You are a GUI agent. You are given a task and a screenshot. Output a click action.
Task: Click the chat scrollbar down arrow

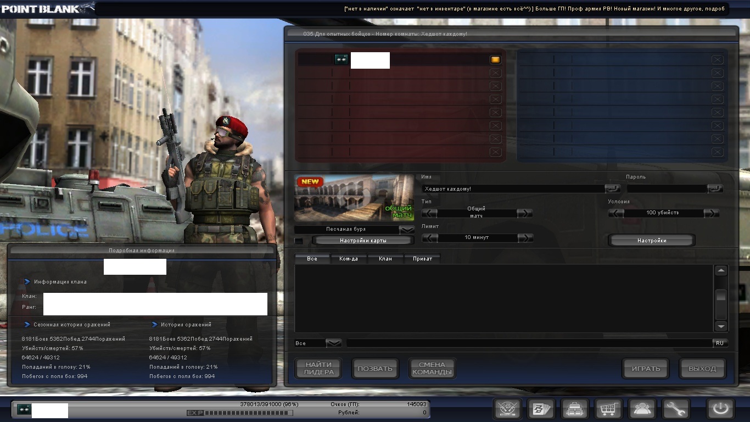721,326
